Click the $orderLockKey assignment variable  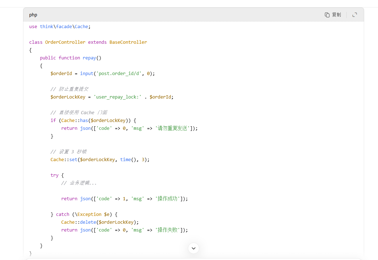(68, 97)
